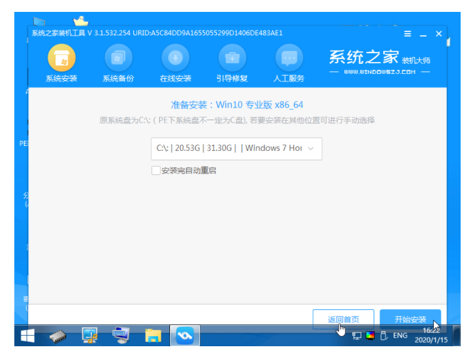Open the 在线安装 online install icon
The image size is (465, 355).
point(175,58)
